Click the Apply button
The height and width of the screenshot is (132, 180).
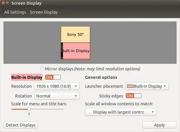(159, 125)
